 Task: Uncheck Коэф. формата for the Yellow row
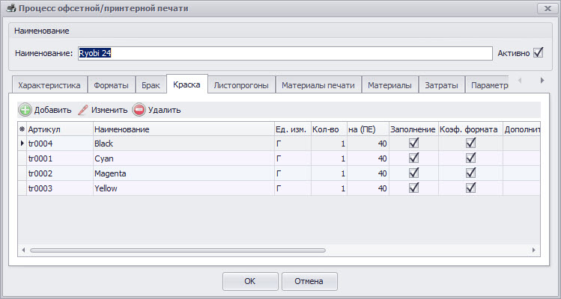click(471, 188)
